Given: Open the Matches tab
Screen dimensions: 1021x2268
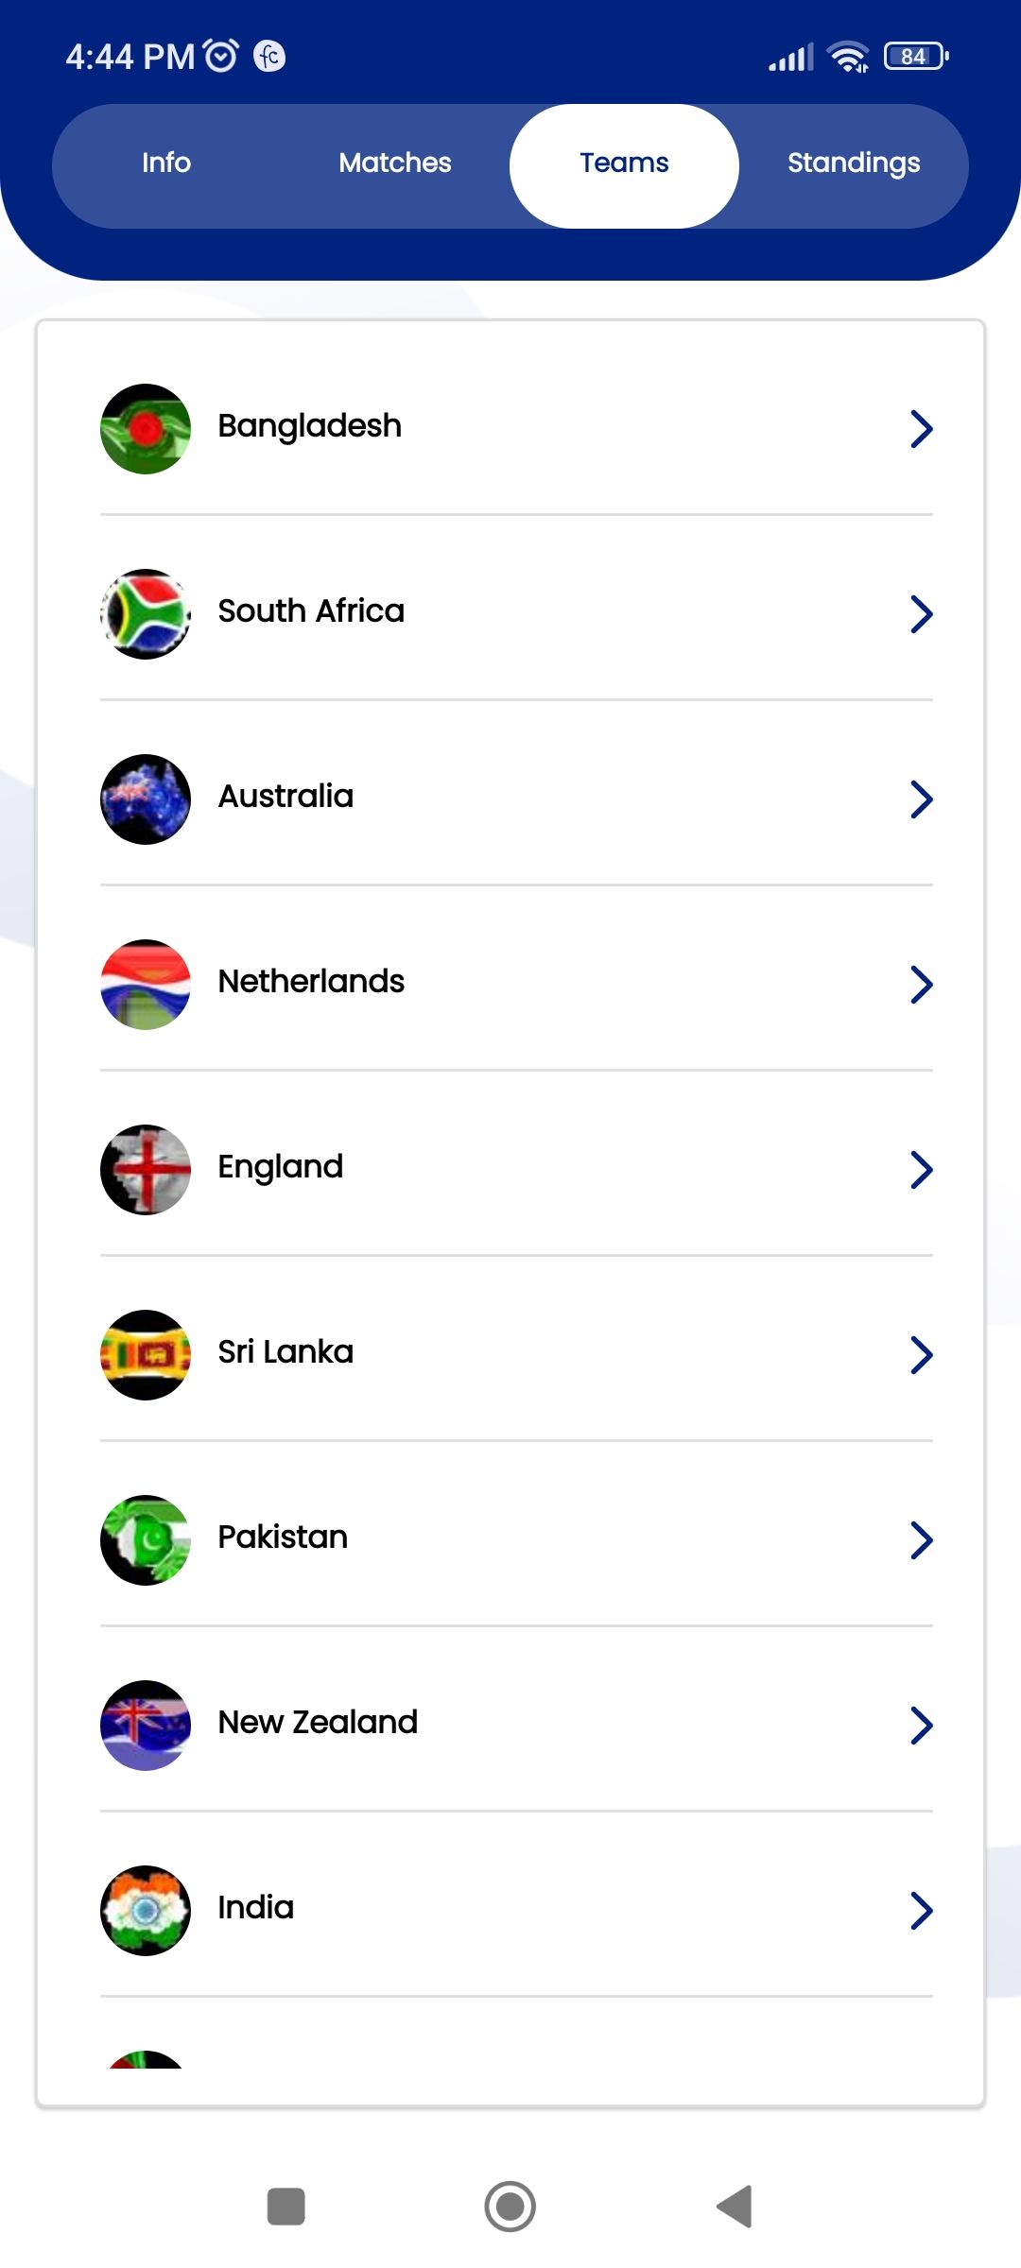Looking at the screenshot, I should [x=395, y=163].
